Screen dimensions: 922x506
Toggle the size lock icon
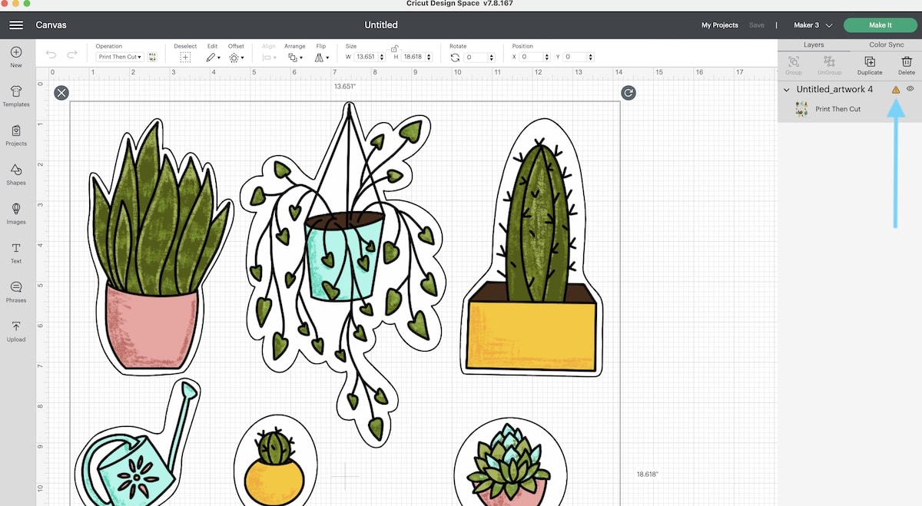394,48
